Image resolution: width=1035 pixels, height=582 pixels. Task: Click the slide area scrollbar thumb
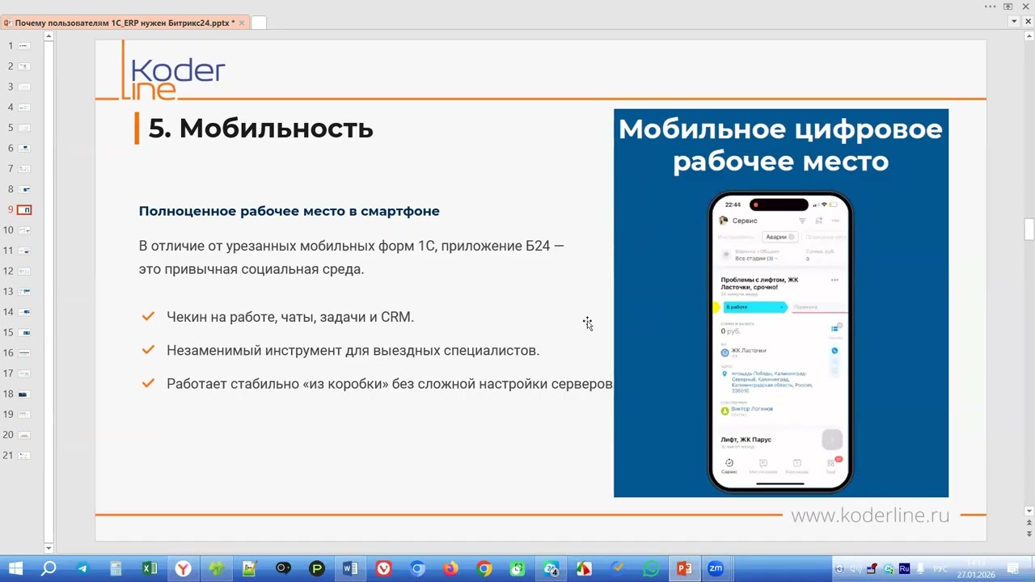click(1029, 230)
